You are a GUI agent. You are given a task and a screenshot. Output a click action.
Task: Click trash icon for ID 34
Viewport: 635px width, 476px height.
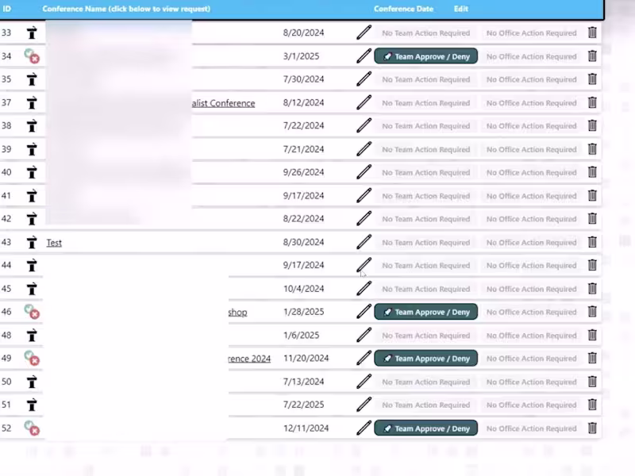(592, 56)
